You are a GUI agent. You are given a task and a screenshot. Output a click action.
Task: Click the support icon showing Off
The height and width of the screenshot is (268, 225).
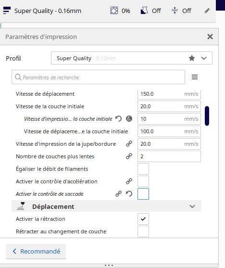[x=144, y=11]
